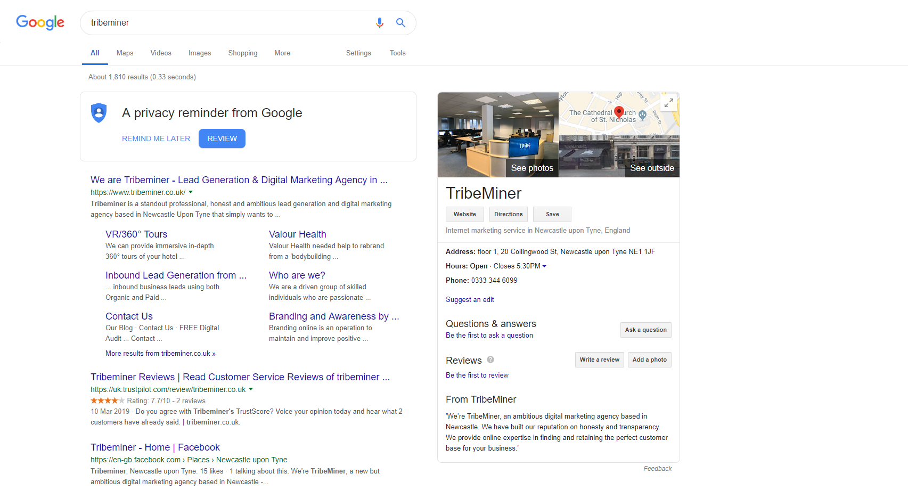Click More results from tribeminer.co.uk
Image resolution: width=908 pixels, height=490 pixels.
tap(160, 353)
